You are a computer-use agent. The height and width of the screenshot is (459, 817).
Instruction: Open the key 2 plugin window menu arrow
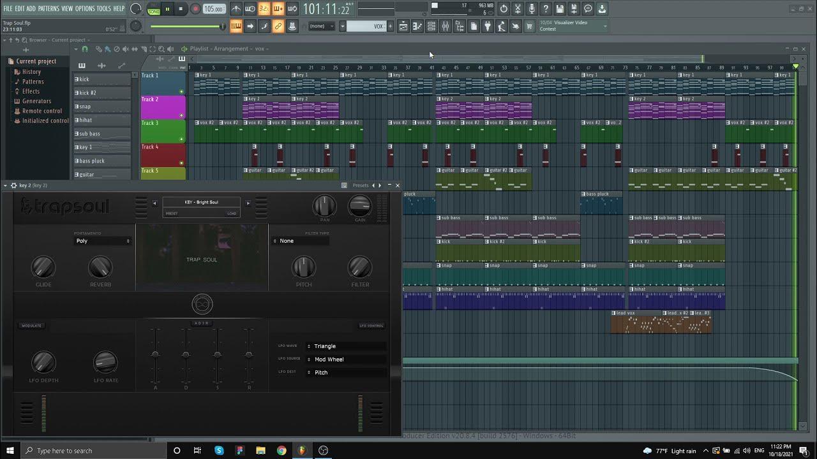6,186
